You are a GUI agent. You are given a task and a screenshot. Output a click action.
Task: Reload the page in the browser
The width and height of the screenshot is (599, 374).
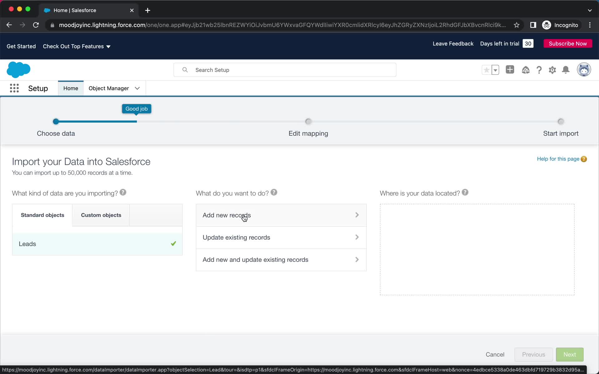36,25
